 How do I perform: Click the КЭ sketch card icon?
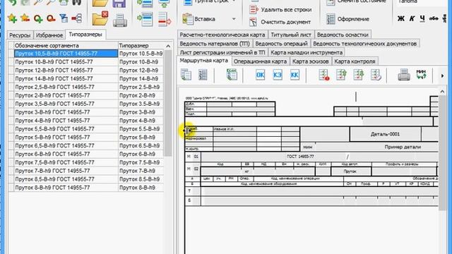(278, 75)
